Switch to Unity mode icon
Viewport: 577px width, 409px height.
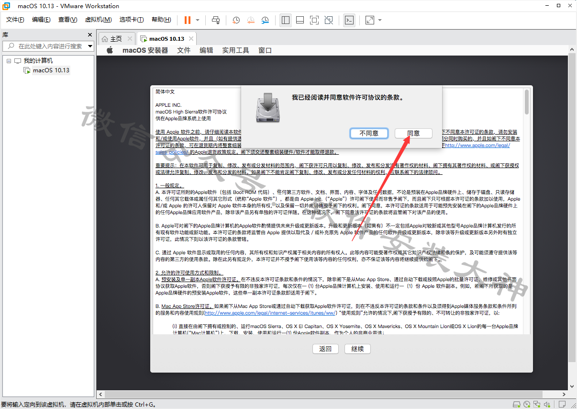pyautogui.click(x=329, y=20)
